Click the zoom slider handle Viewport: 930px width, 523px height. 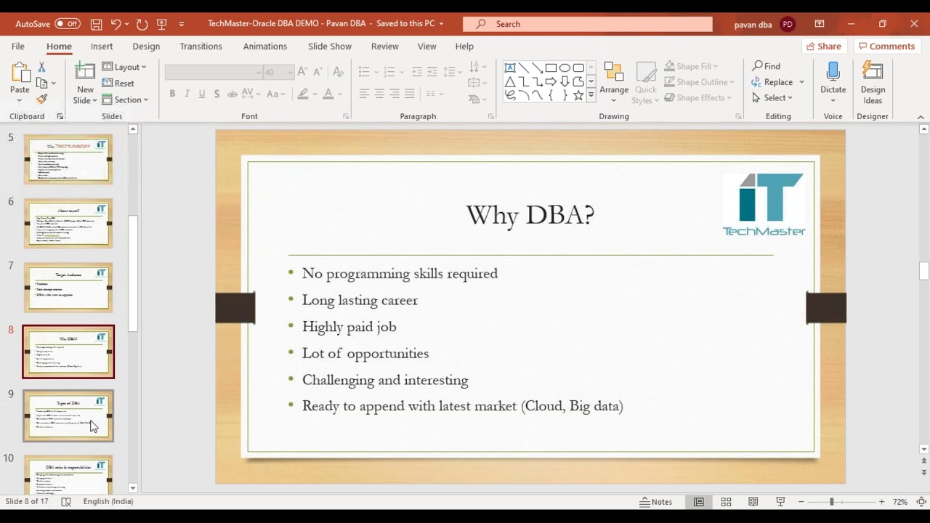tap(832, 502)
